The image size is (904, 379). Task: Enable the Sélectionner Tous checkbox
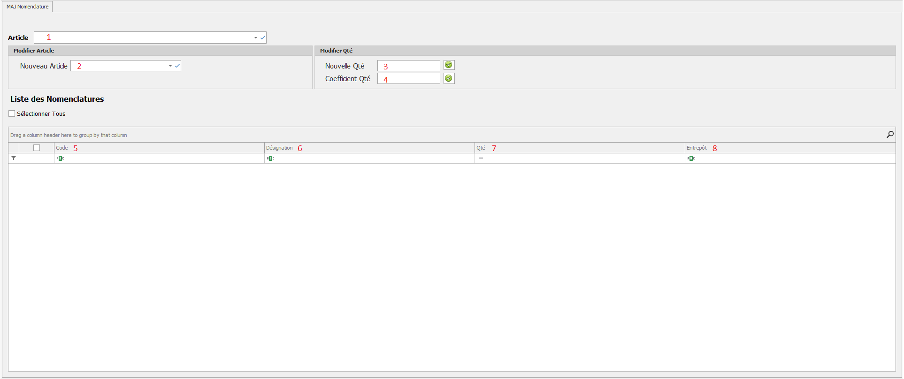pyautogui.click(x=12, y=114)
